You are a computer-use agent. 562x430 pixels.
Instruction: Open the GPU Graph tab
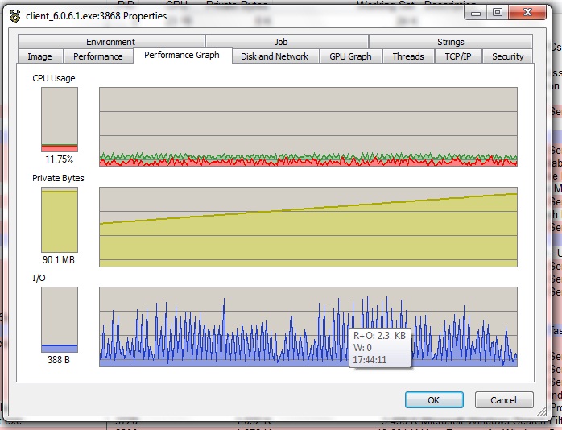pyautogui.click(x=350, y=56)
